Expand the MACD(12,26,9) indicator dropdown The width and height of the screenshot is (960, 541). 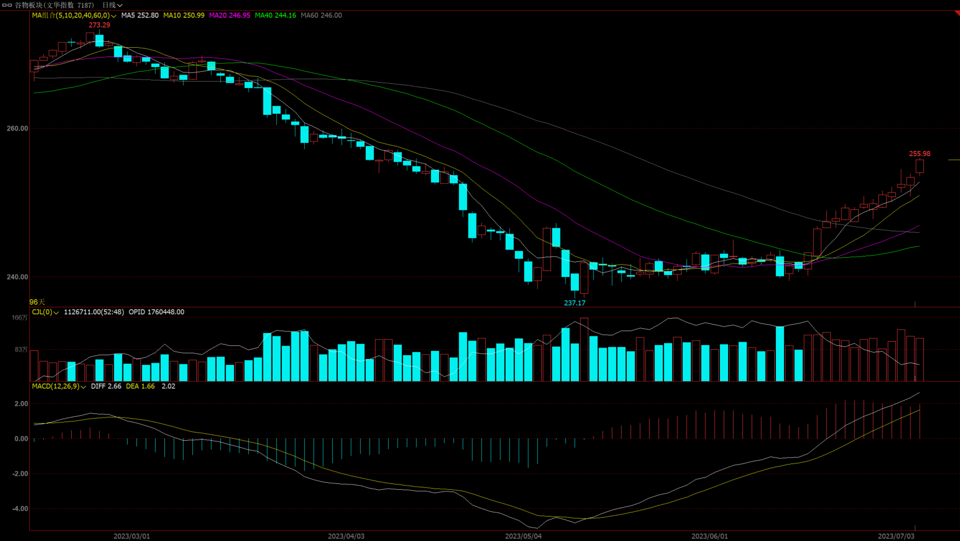(59, 386)
